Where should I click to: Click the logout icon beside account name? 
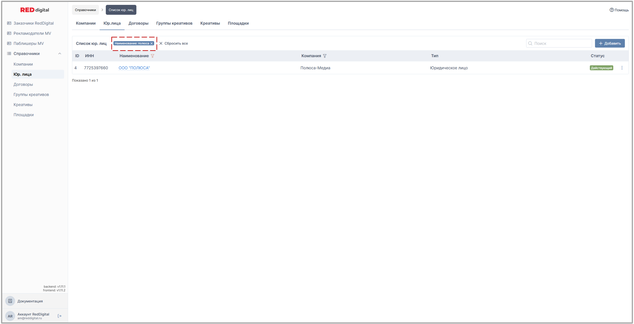click(60, 316)
